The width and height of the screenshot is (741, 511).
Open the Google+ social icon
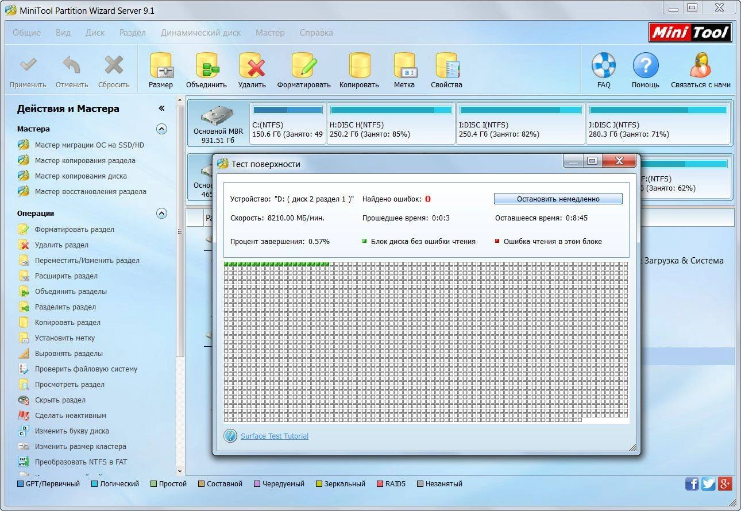725,484
